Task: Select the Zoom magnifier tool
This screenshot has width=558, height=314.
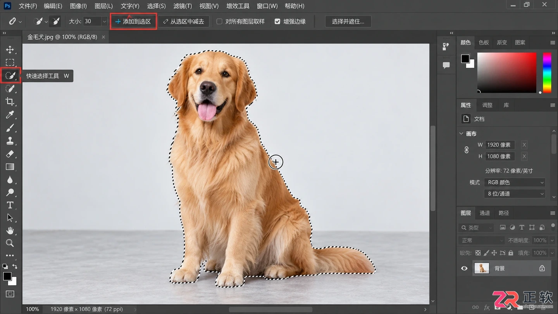Action: click(10, 243)
